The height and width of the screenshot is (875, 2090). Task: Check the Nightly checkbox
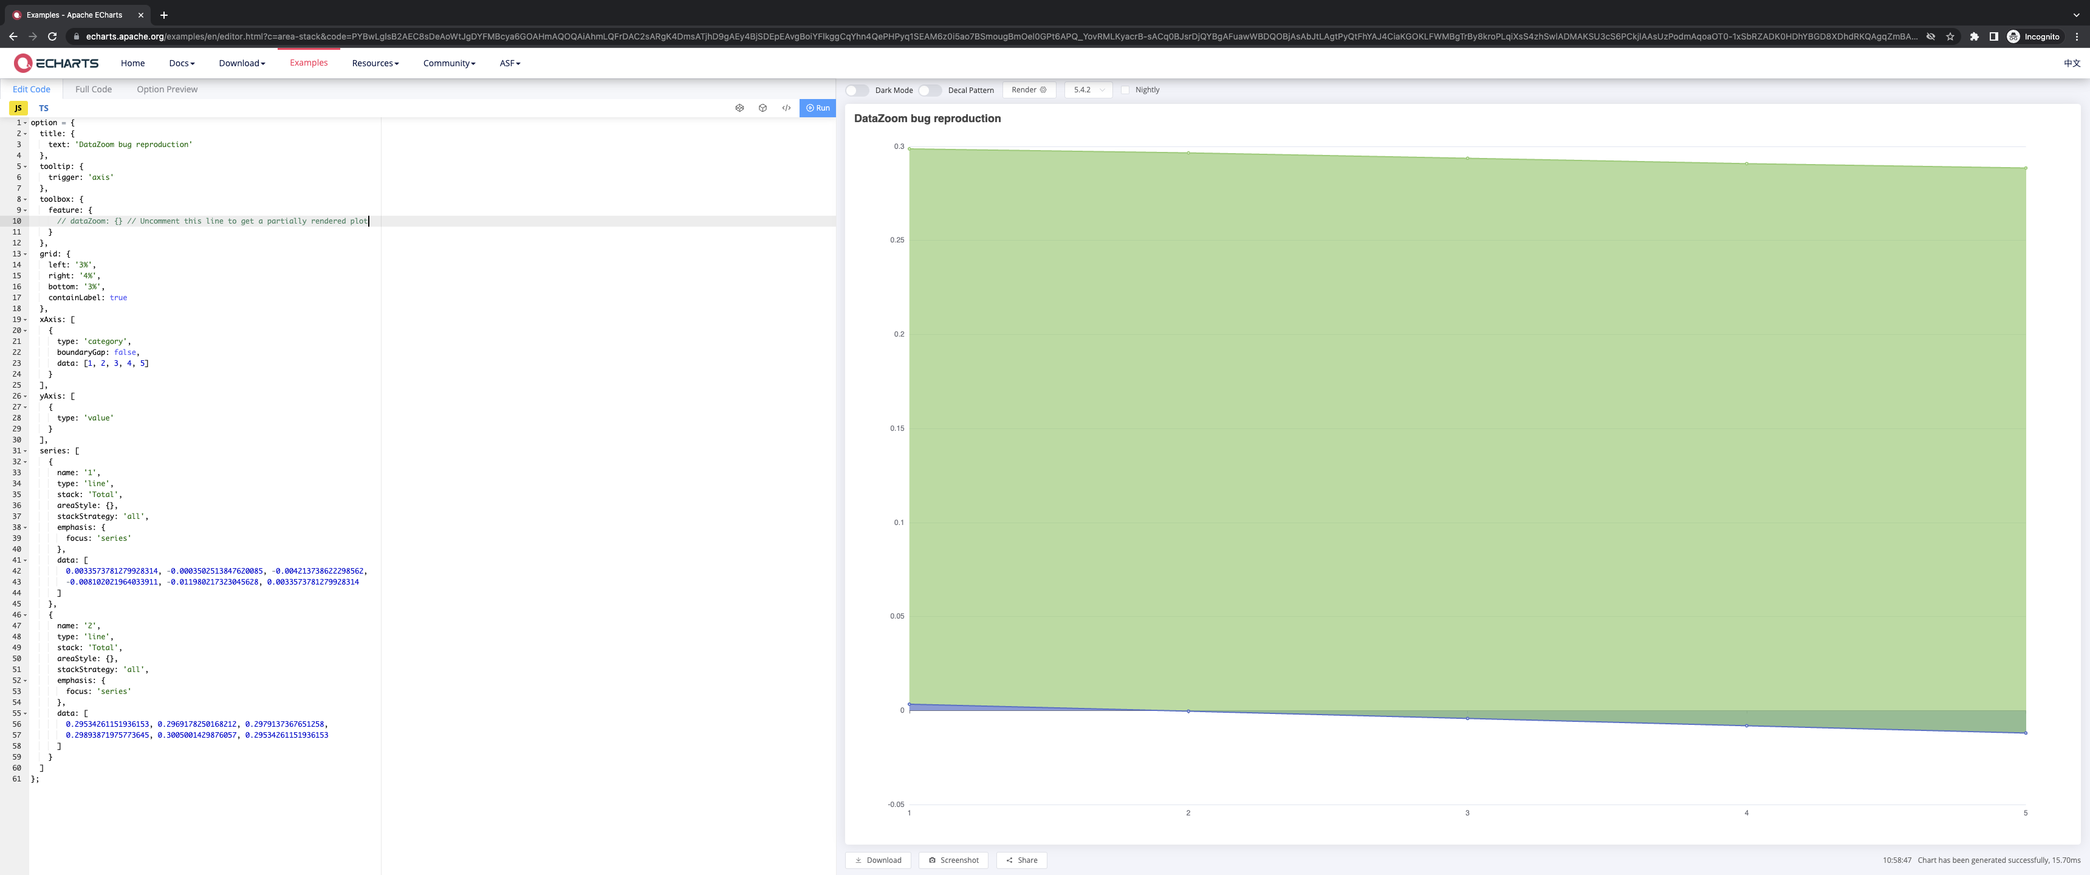pyautogui.click(x=1125, y=90)
